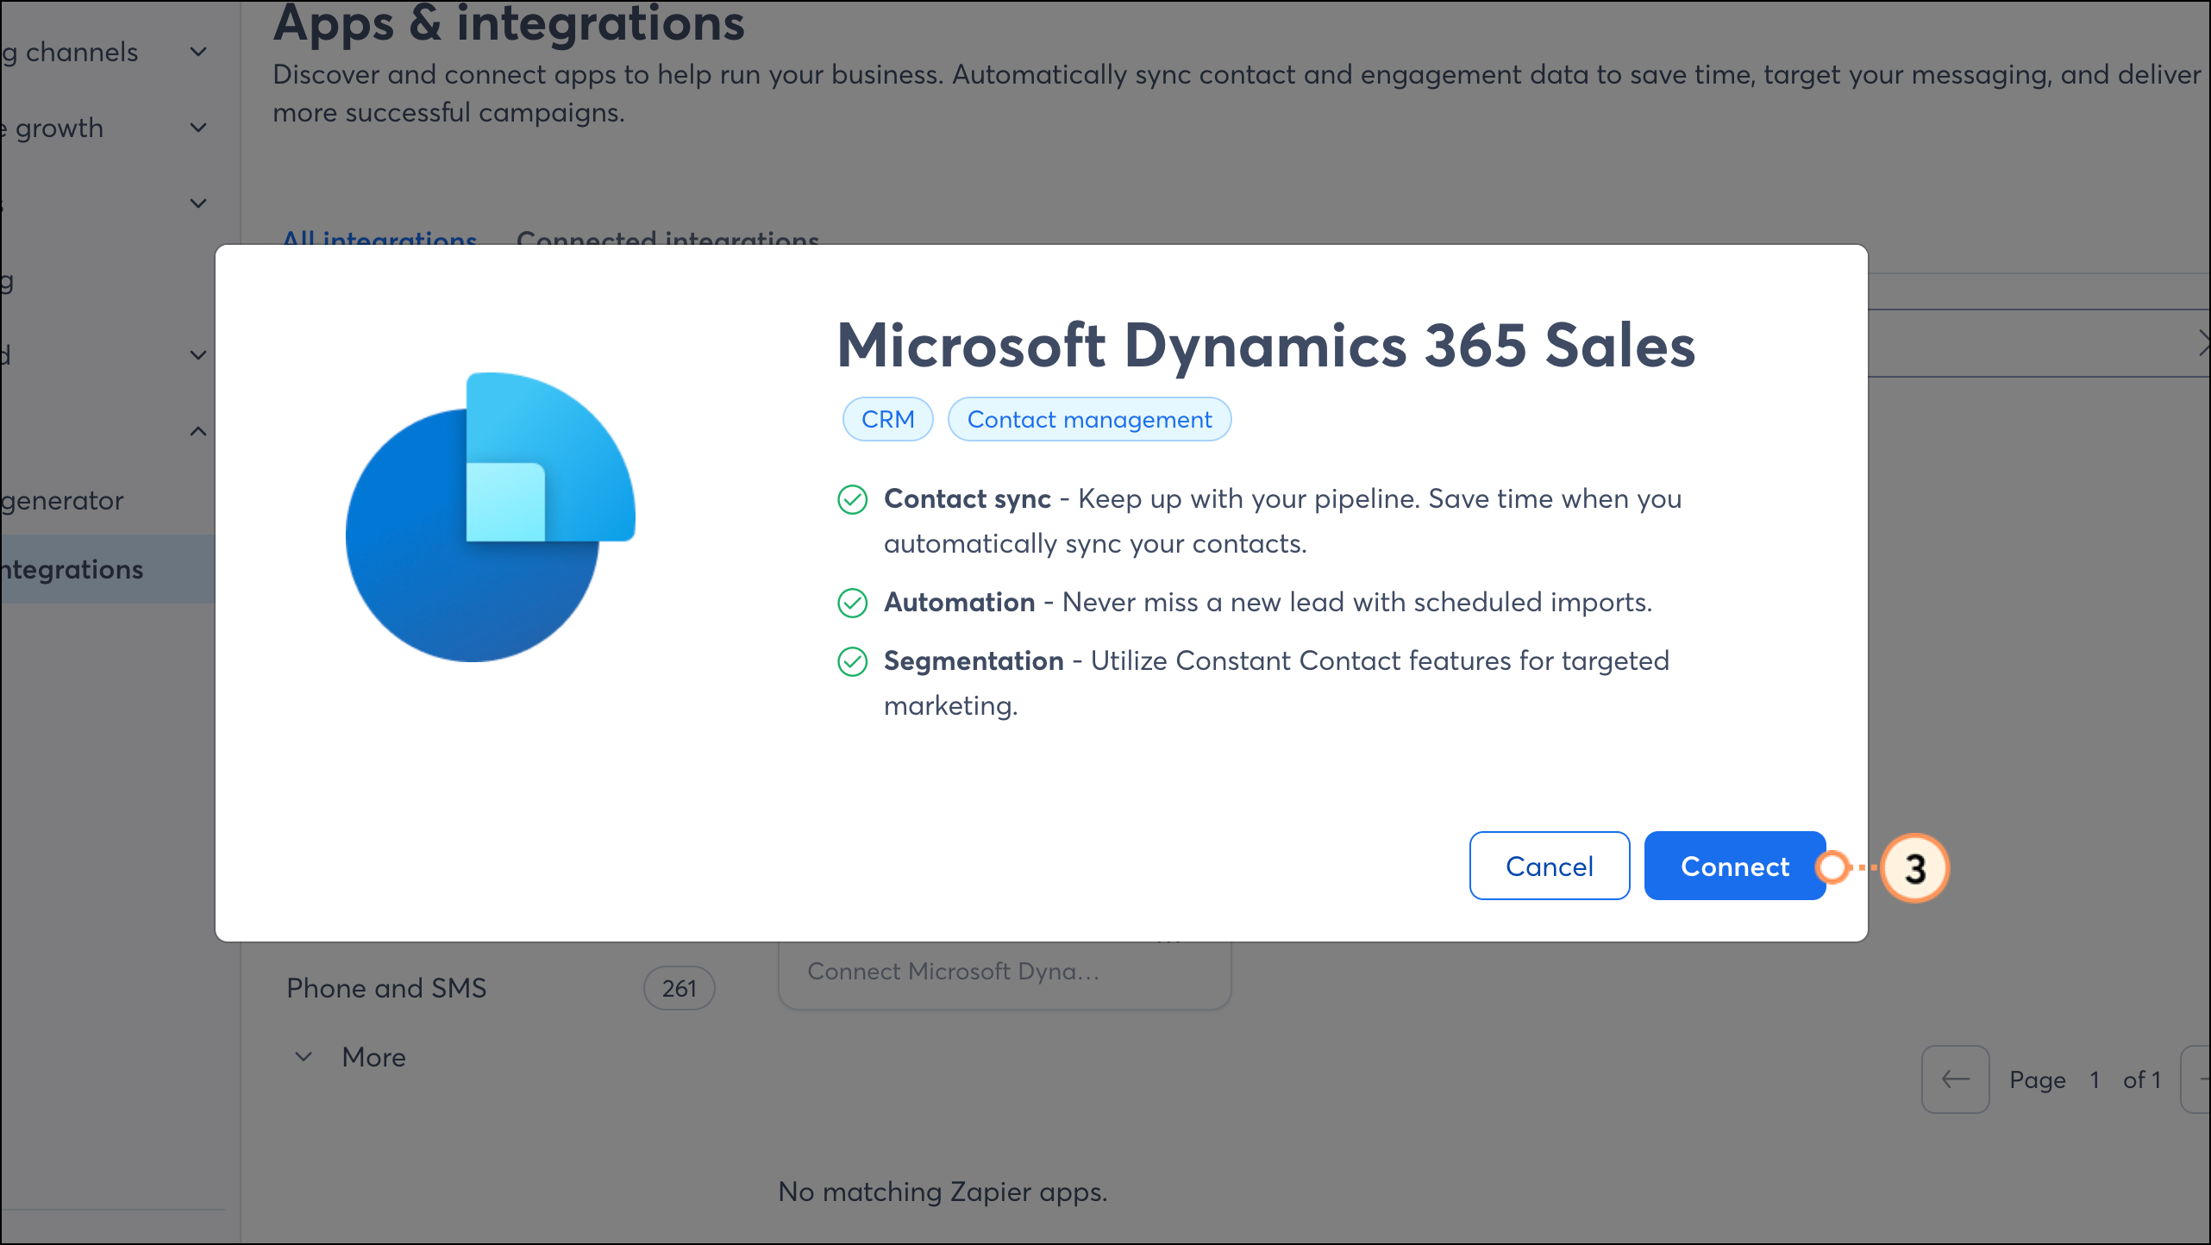This screenshot has height=1245, width=2211.
Task: Click the Contact sync feature text
Action: point(1282,521)
